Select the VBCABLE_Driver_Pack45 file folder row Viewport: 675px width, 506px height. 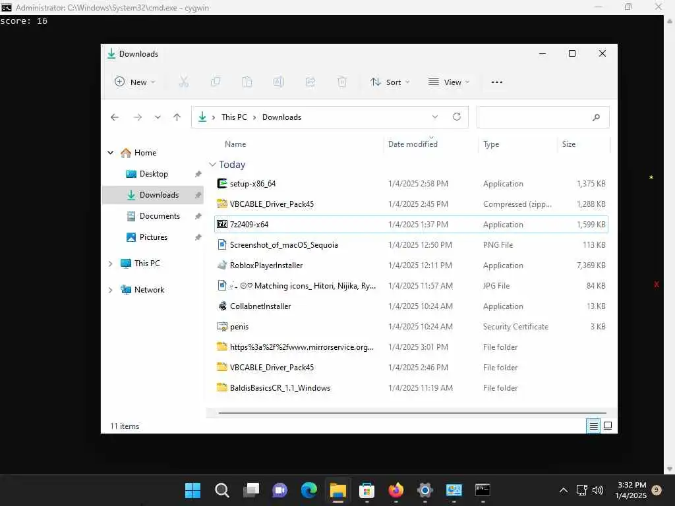click(411, 368)
